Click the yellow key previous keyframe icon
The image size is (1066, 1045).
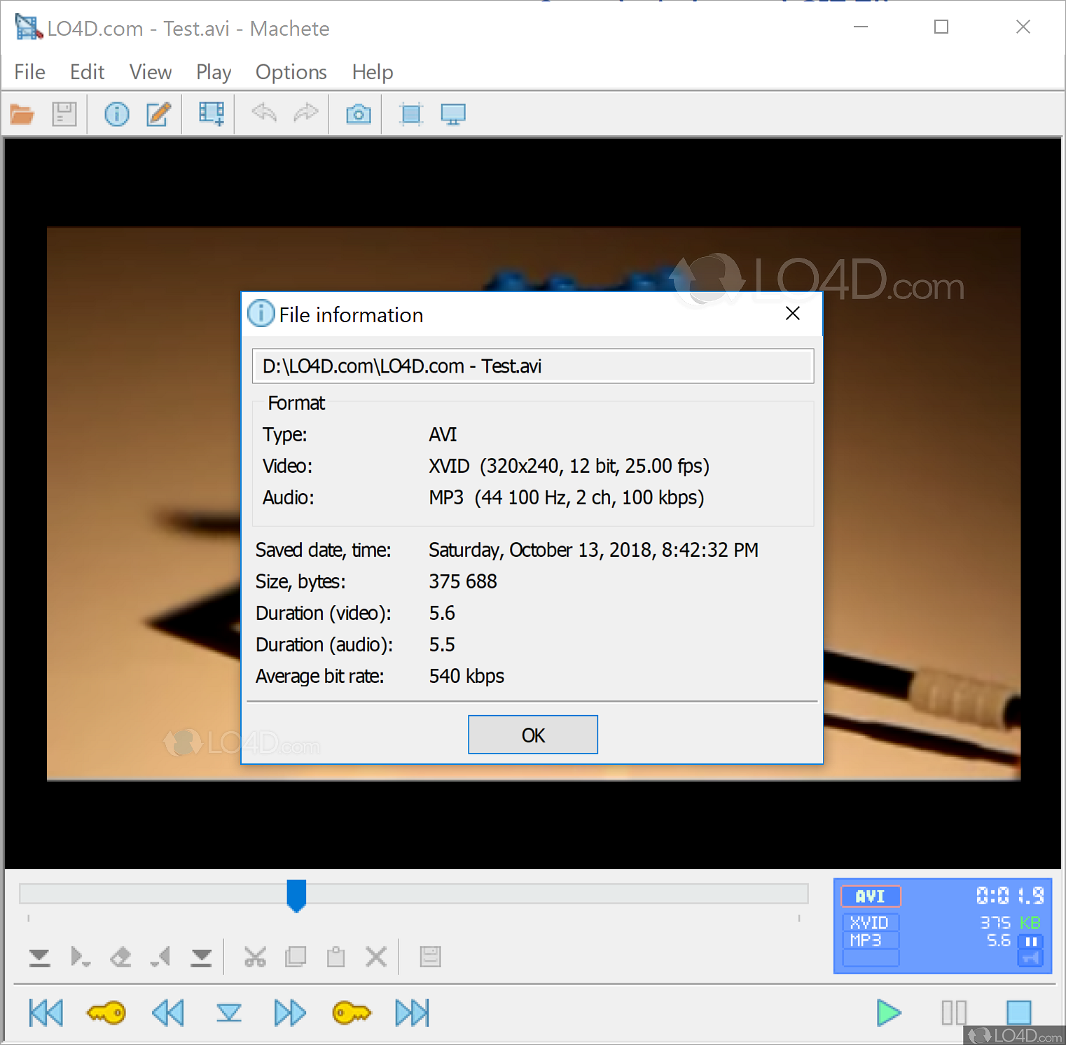(106, 1013)
